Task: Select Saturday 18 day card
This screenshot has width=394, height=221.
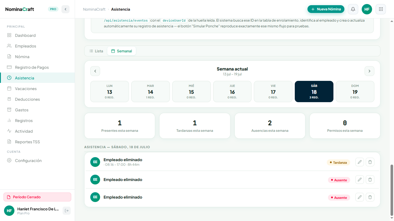Action: [314, 92]
